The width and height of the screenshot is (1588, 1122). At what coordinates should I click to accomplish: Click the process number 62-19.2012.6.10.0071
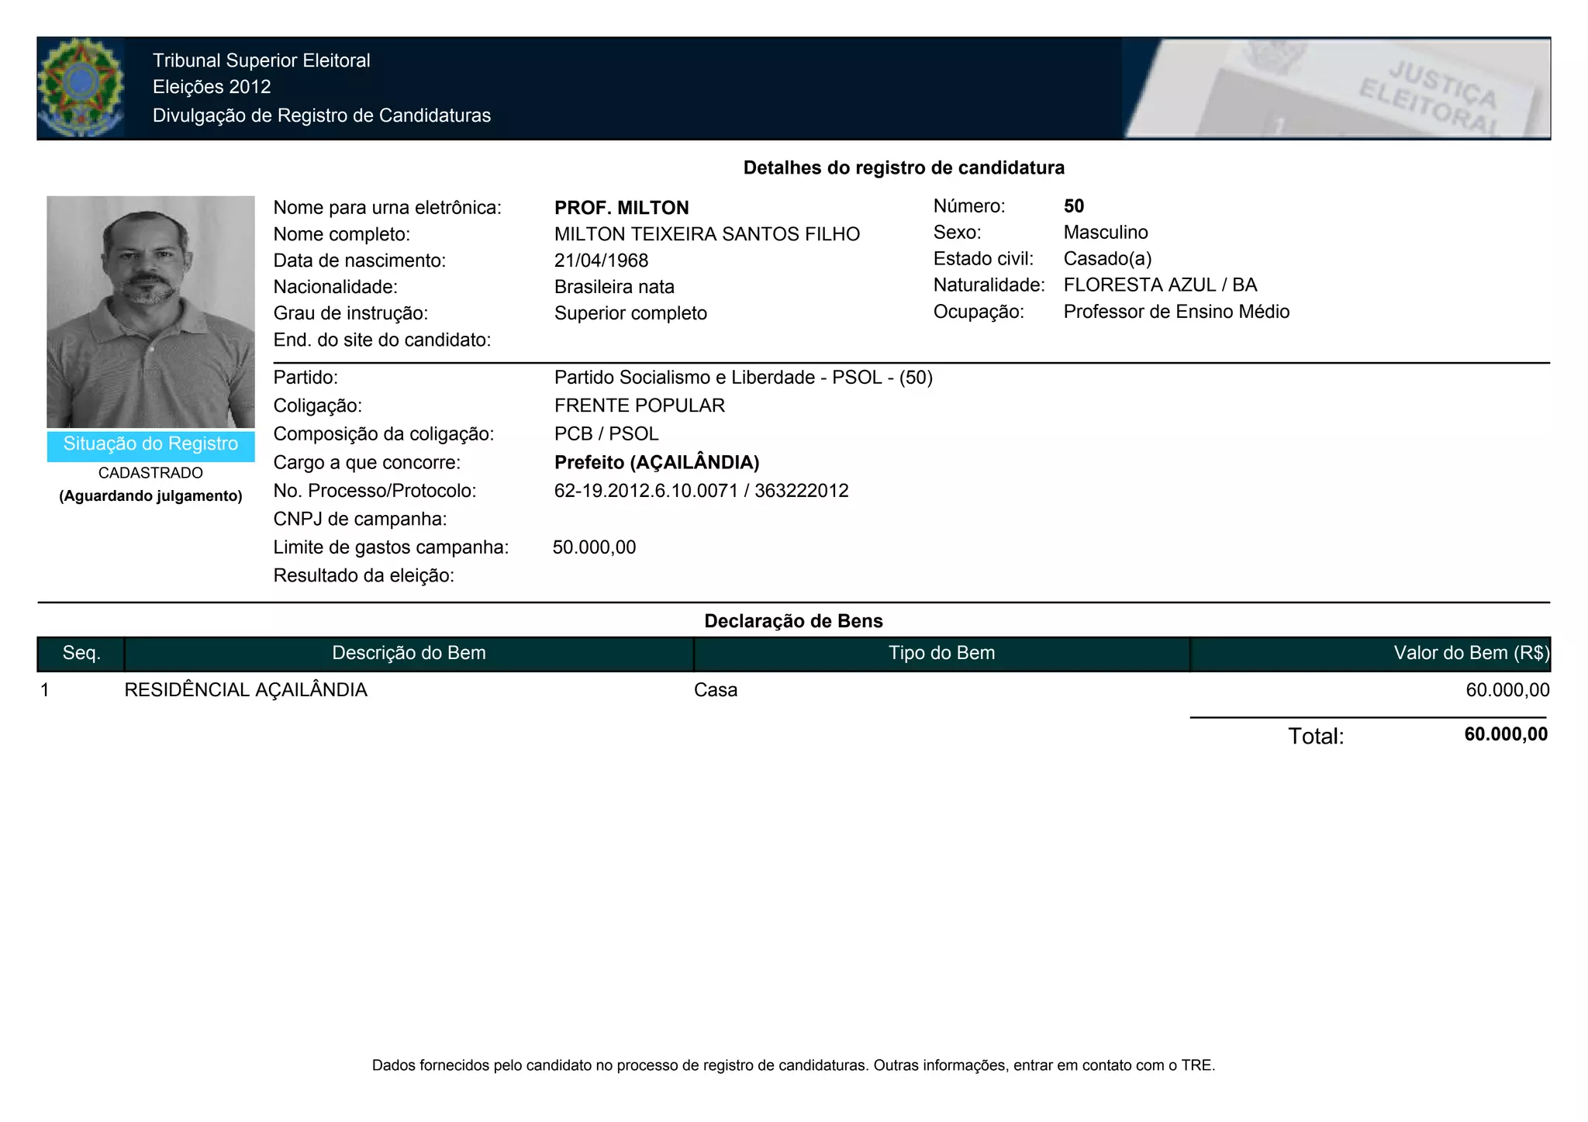coord(645,491)
